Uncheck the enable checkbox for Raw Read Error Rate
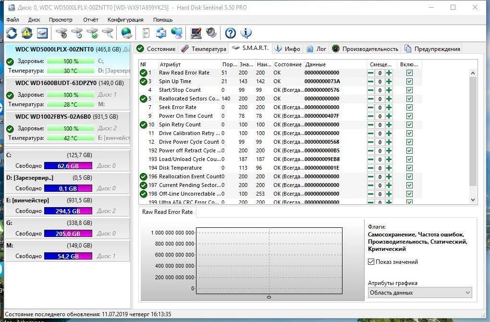The width and height of the screenshot is (490, 322). 409,73
